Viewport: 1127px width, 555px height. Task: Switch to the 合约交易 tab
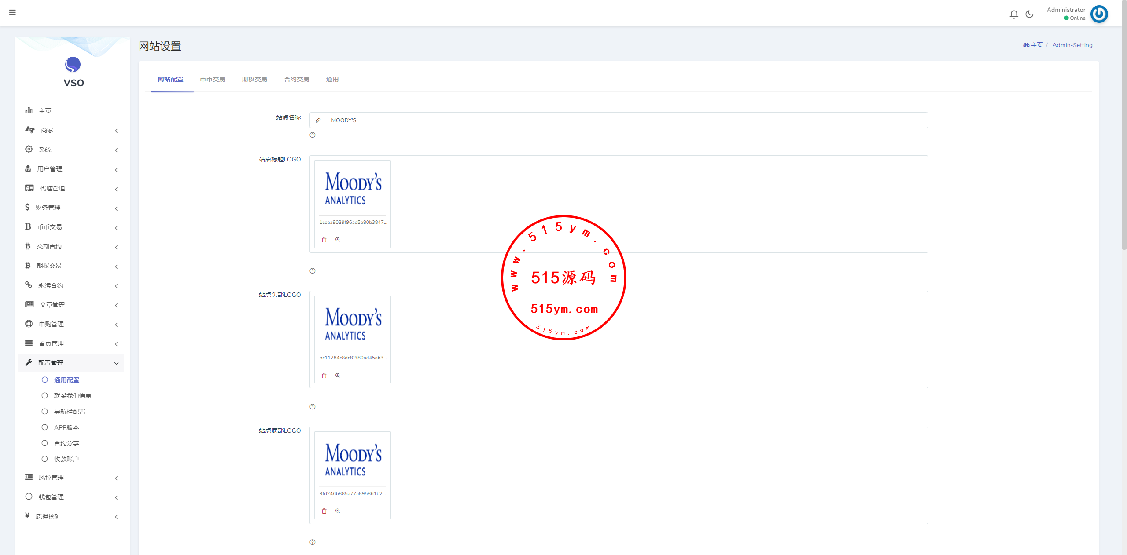click(x=297, y=79)
